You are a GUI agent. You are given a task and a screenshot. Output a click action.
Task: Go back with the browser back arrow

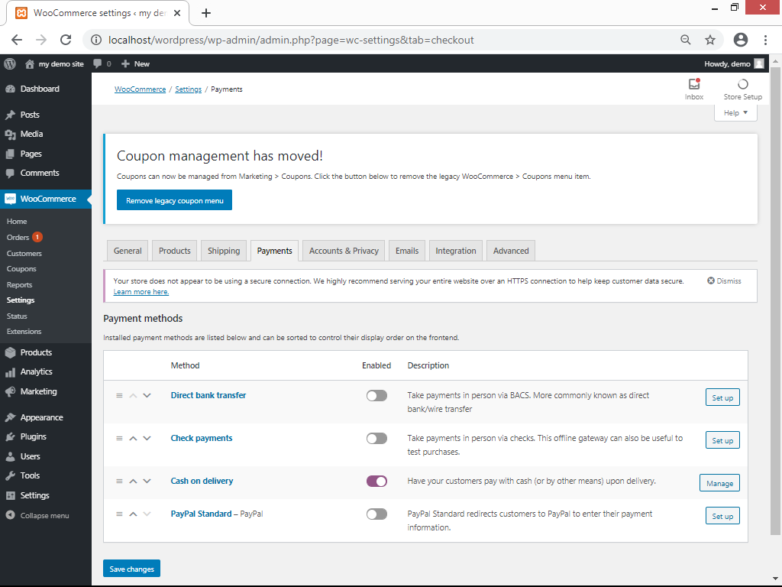[17, 40]
